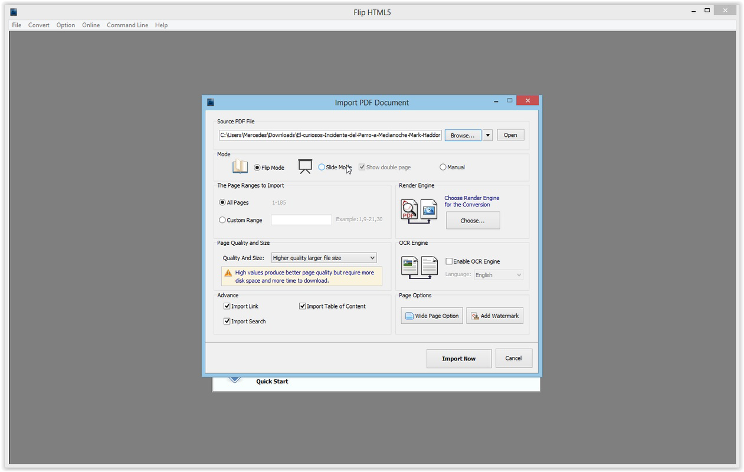This screenshot has width=744, height=472.
Task: Click the Browse... button
Action: [463, 135]
